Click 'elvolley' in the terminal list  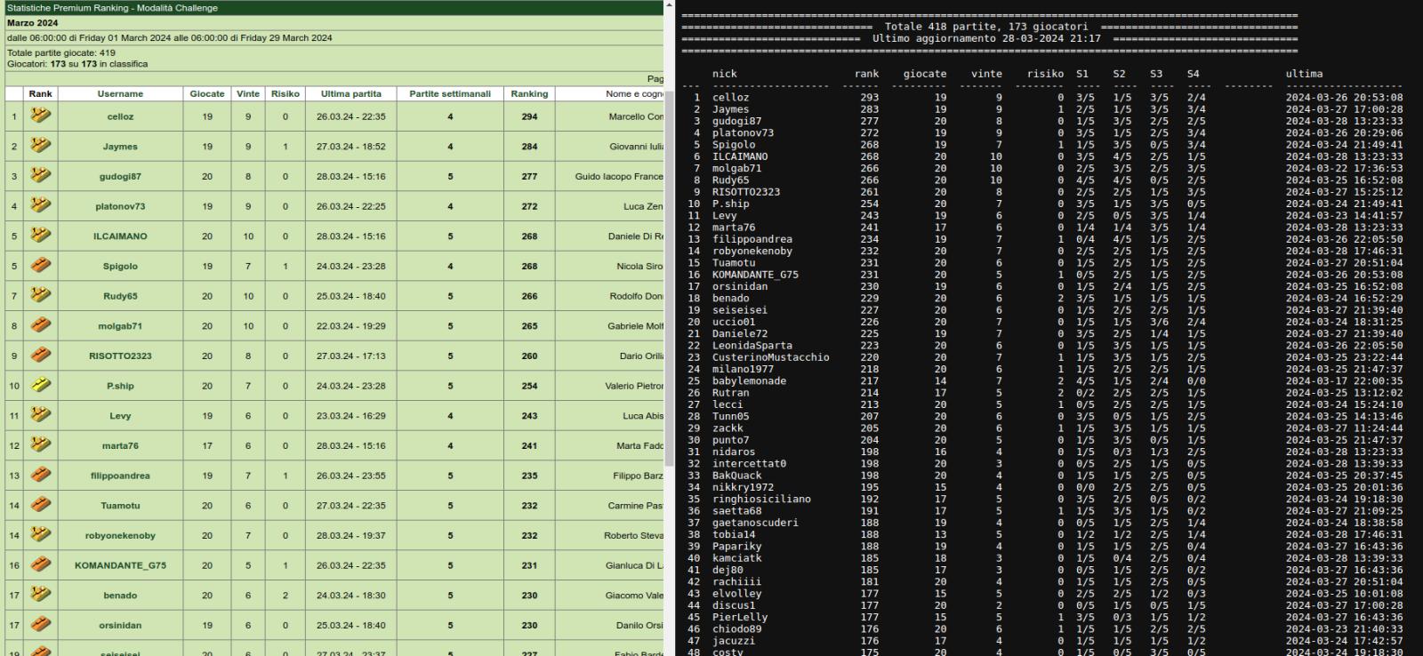pyautogui.click(x=736, y=593)
